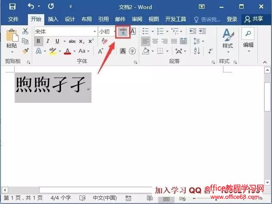Image resolution: width=272 pixels, height=204 pixels.
Task: Click the 登录 (Sign in) link
Action: [232, 19]
